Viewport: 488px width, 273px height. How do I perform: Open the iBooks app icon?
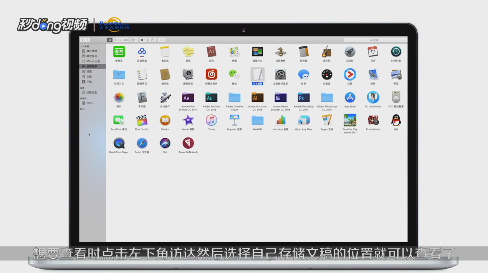click(165, 120)
